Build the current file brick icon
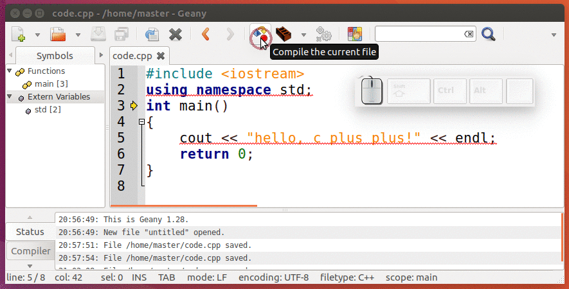569x289 pixels. [x=284, y=34]
